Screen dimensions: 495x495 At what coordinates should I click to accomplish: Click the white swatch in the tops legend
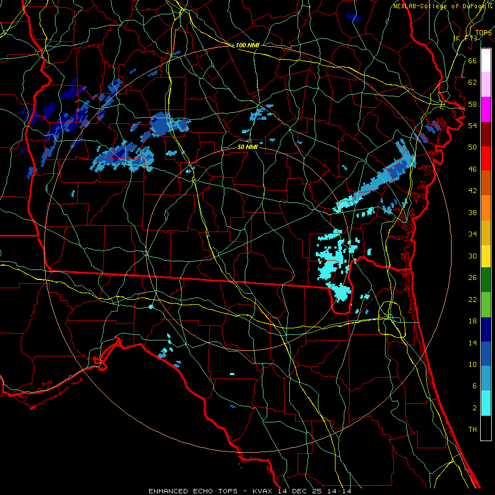coord(486,61)
